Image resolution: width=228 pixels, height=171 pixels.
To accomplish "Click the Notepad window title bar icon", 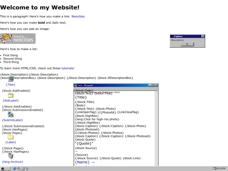I will click(76, 85).
